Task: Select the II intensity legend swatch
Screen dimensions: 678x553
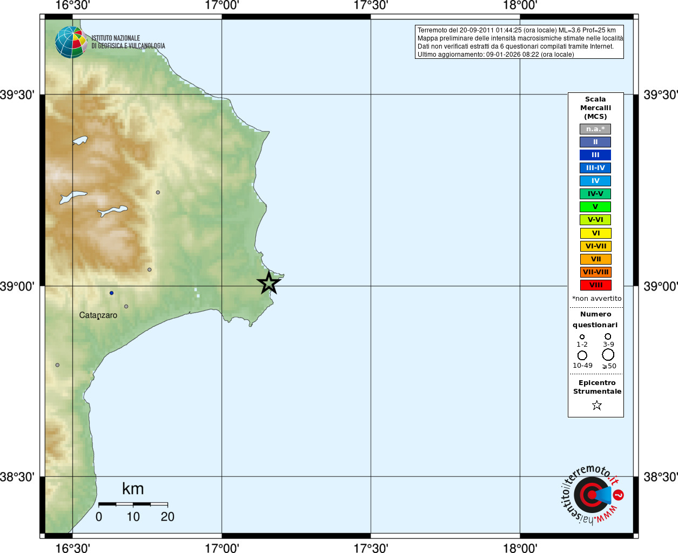Action: 595,142
